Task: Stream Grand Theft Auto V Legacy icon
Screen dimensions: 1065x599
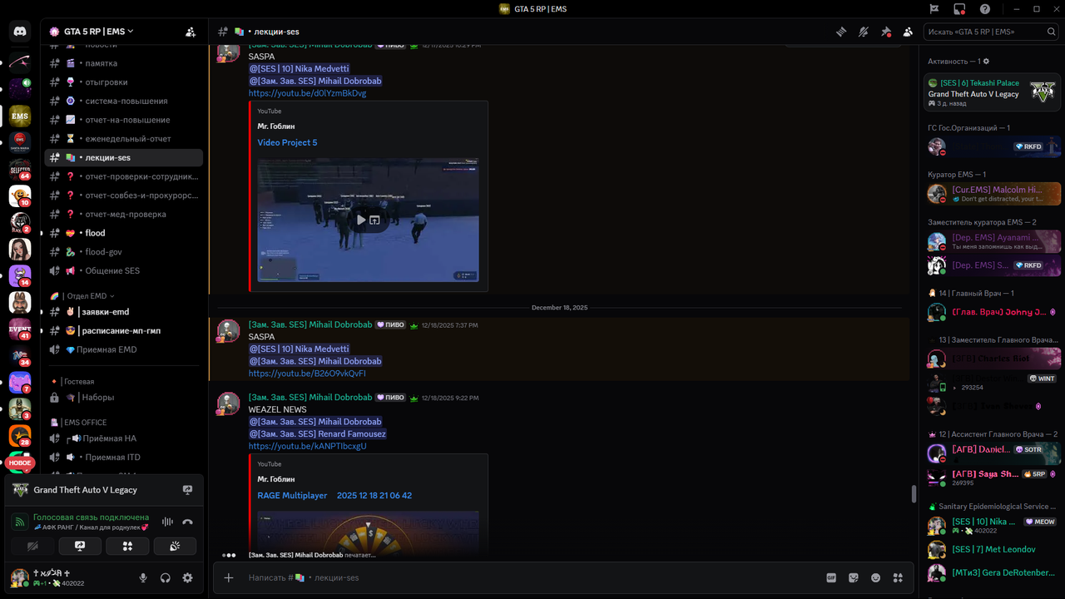Action: (187, 490)
